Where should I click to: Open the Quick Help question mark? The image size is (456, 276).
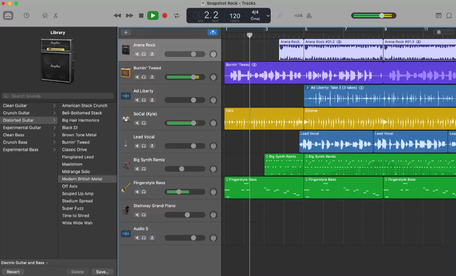click(26, 15)
